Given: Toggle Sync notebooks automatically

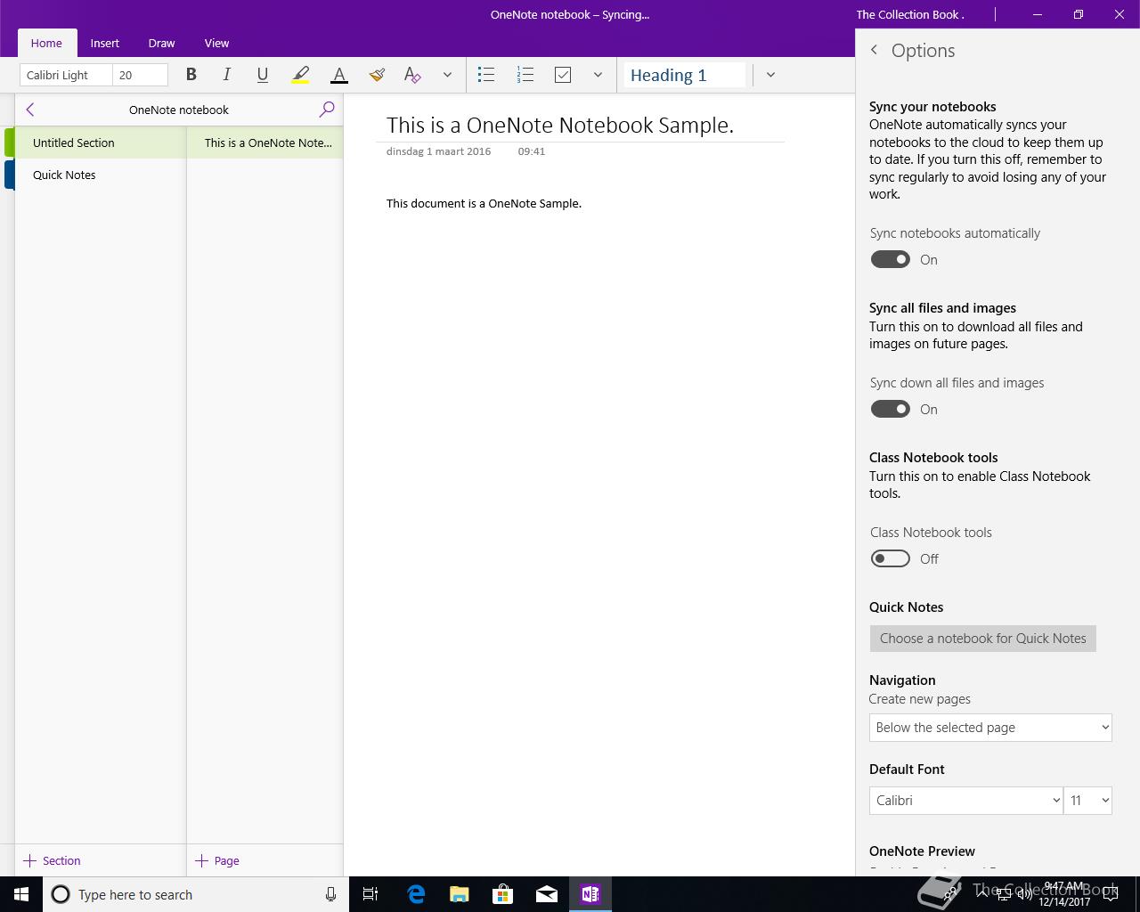Looking at the screenshot, I should (891, 259).
